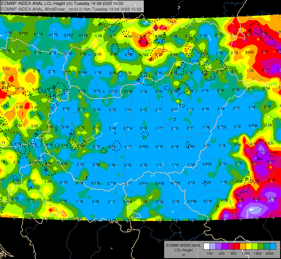The width and height of the screenshot is (281, 259).
Task: Click the wind shear value 0.102
Action: click(68, 54)
